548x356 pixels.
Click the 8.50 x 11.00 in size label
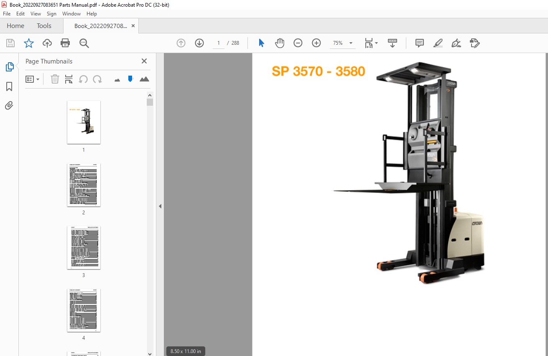[186, 351]
